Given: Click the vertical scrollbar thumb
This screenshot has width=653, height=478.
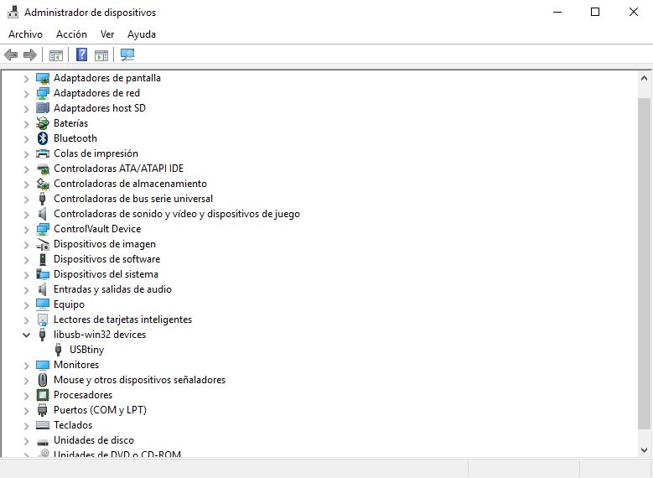Looking at the screenshot, I should coord(644,263).
